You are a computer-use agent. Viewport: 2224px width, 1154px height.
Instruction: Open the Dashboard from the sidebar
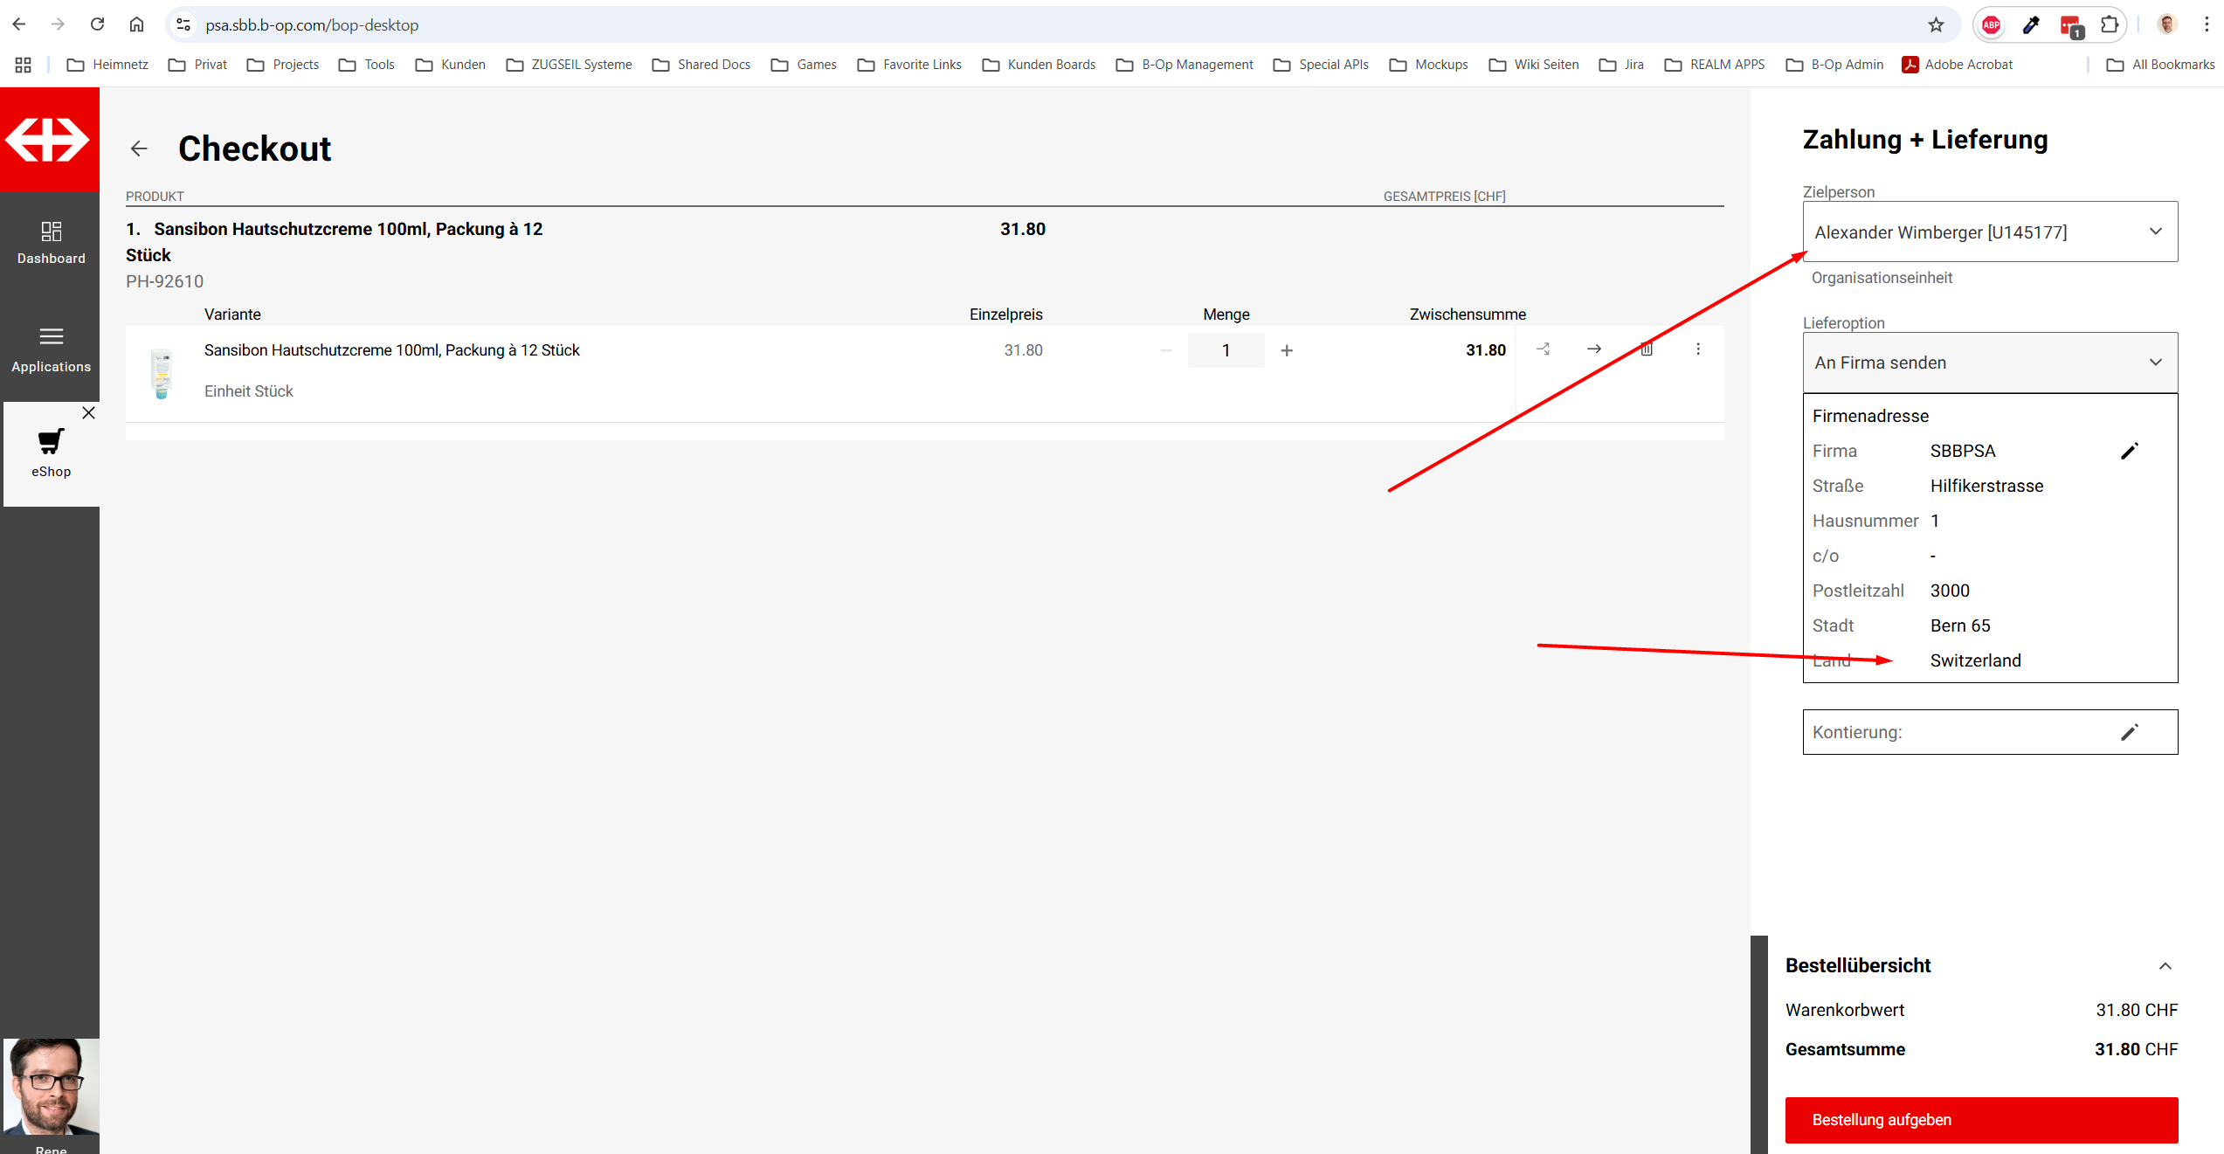tap(52, 242)
